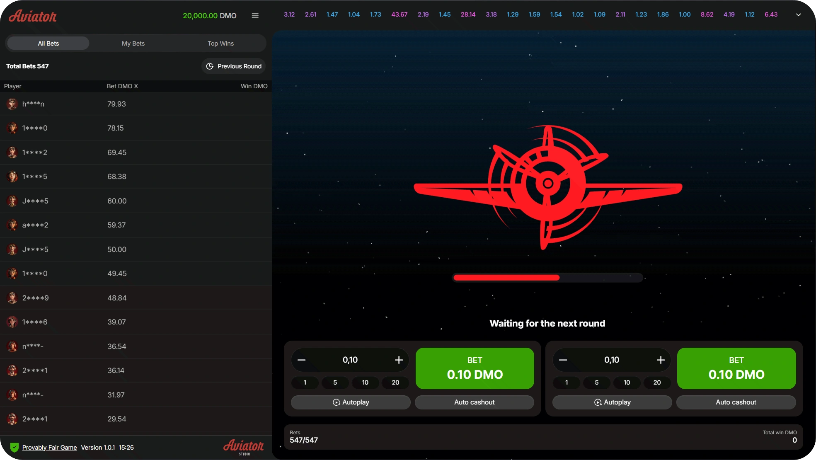Open Autoplay in second bet panel
The image size is (816, 460).
pos(612,402)
